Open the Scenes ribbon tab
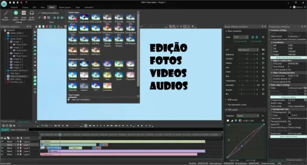This screenshot has height=165, width=307. click(25, 7)
